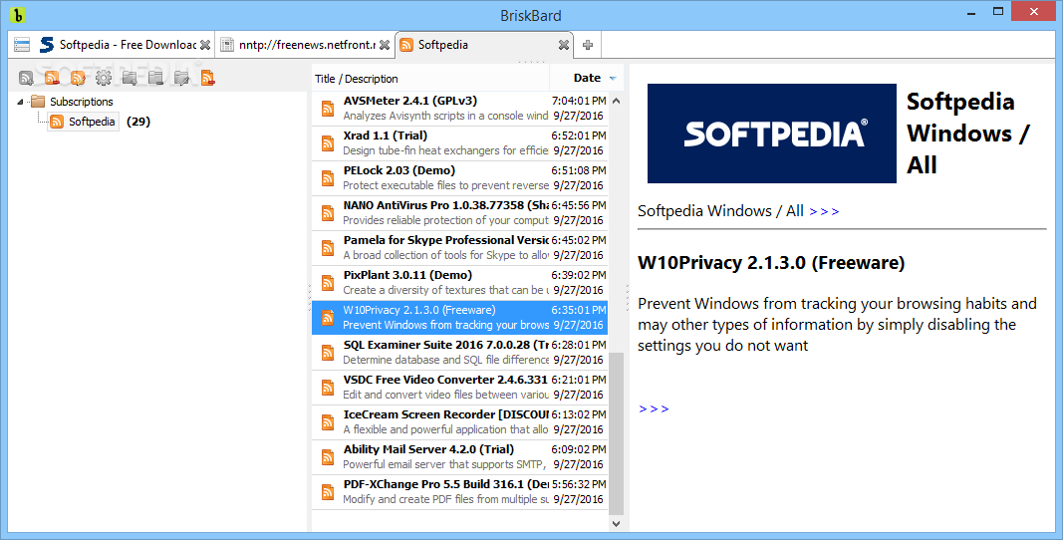1063x540 pixels.
Task: Click the RSS icon beside Xrad 1.1
Action: point(328,143)
